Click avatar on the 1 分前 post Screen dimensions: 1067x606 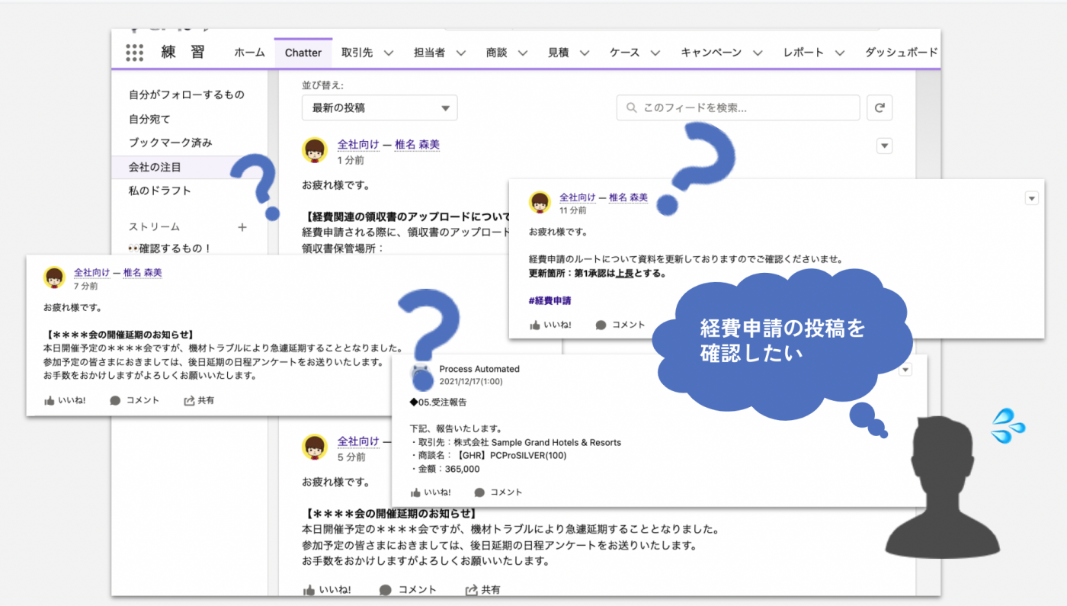[316, 151]
